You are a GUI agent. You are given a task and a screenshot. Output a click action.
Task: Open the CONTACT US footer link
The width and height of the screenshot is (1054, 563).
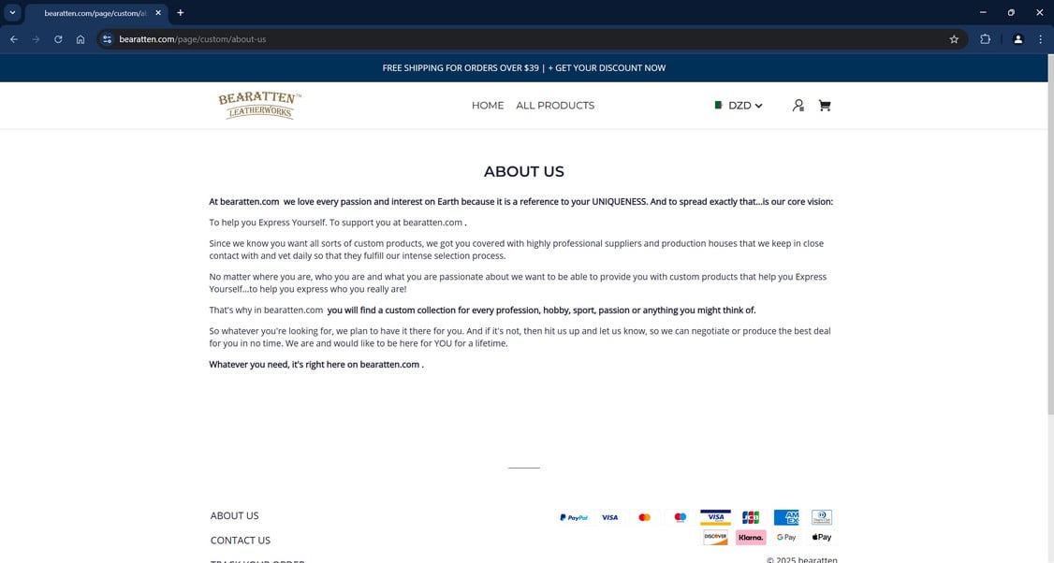click(x=241, y=541)
